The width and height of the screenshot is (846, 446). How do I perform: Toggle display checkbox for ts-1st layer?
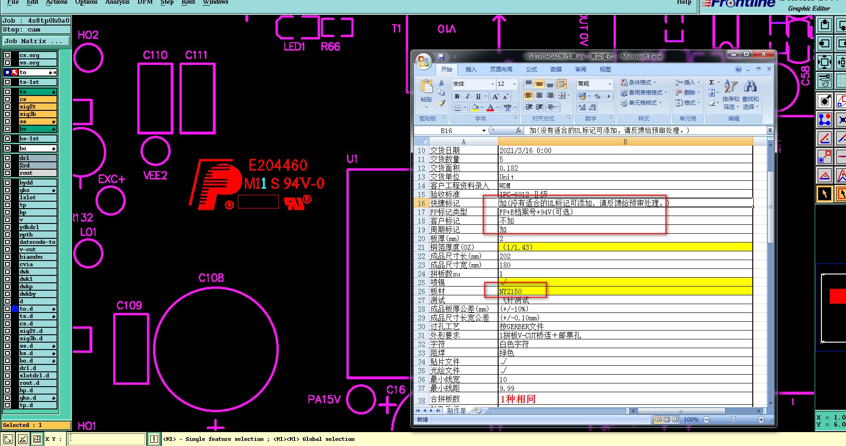[7, 82]
